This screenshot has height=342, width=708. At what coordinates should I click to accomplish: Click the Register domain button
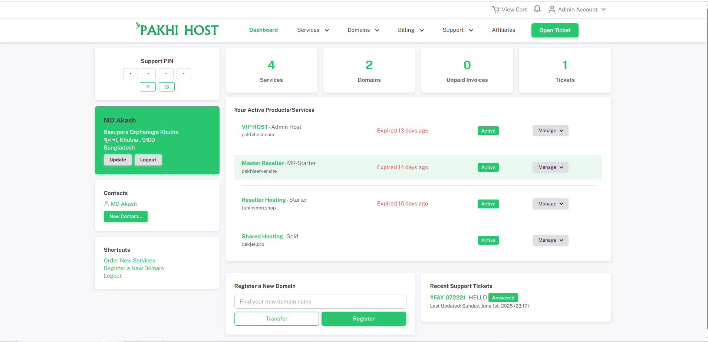tap(363, 318)
